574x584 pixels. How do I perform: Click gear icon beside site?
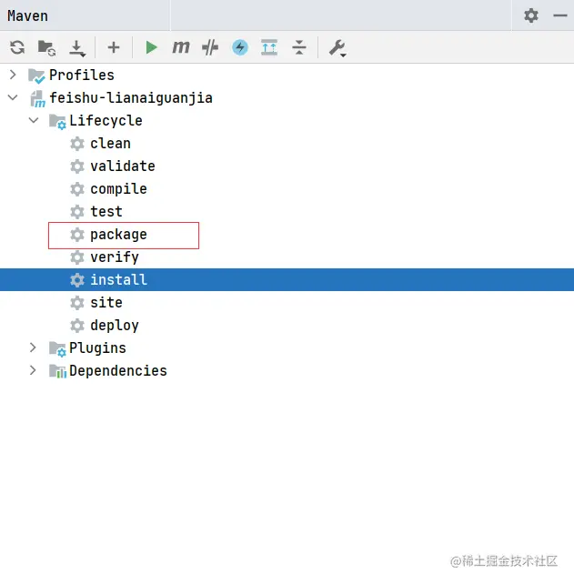pos(77,302)
